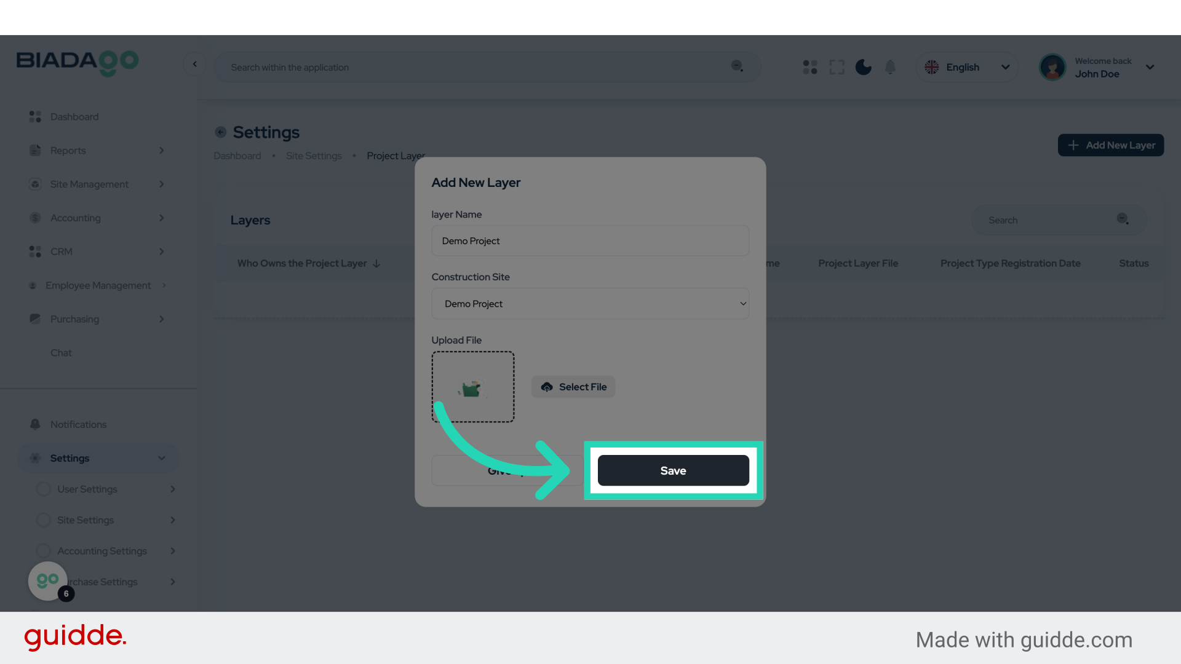1181x664 pixels.
Task: Select the Site Settings radio circle
Action: (x=43, y=520)
